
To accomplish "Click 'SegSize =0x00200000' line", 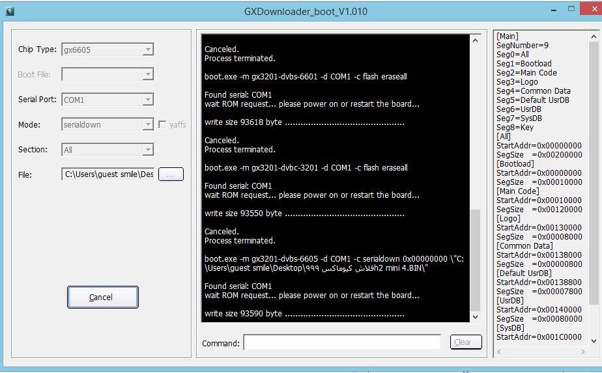I will tap(539, 155).
